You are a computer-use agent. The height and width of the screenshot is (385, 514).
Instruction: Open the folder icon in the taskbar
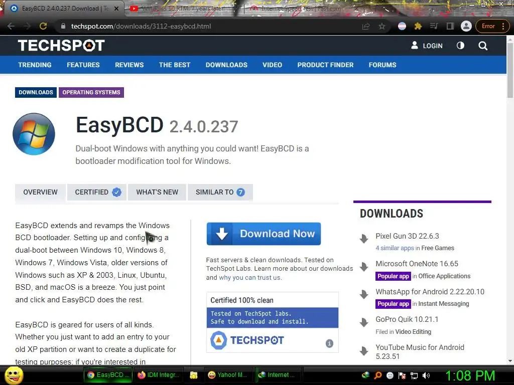pyautogui.click(x=193, y=375)
